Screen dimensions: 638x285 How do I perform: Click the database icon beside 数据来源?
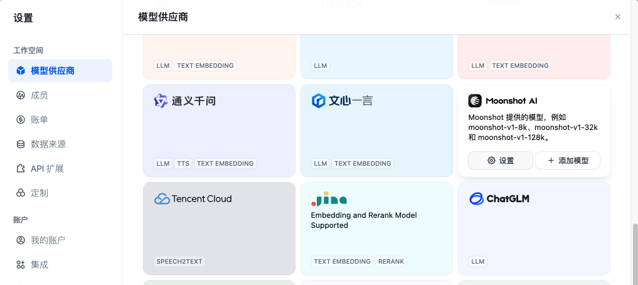tap(21, 144)
